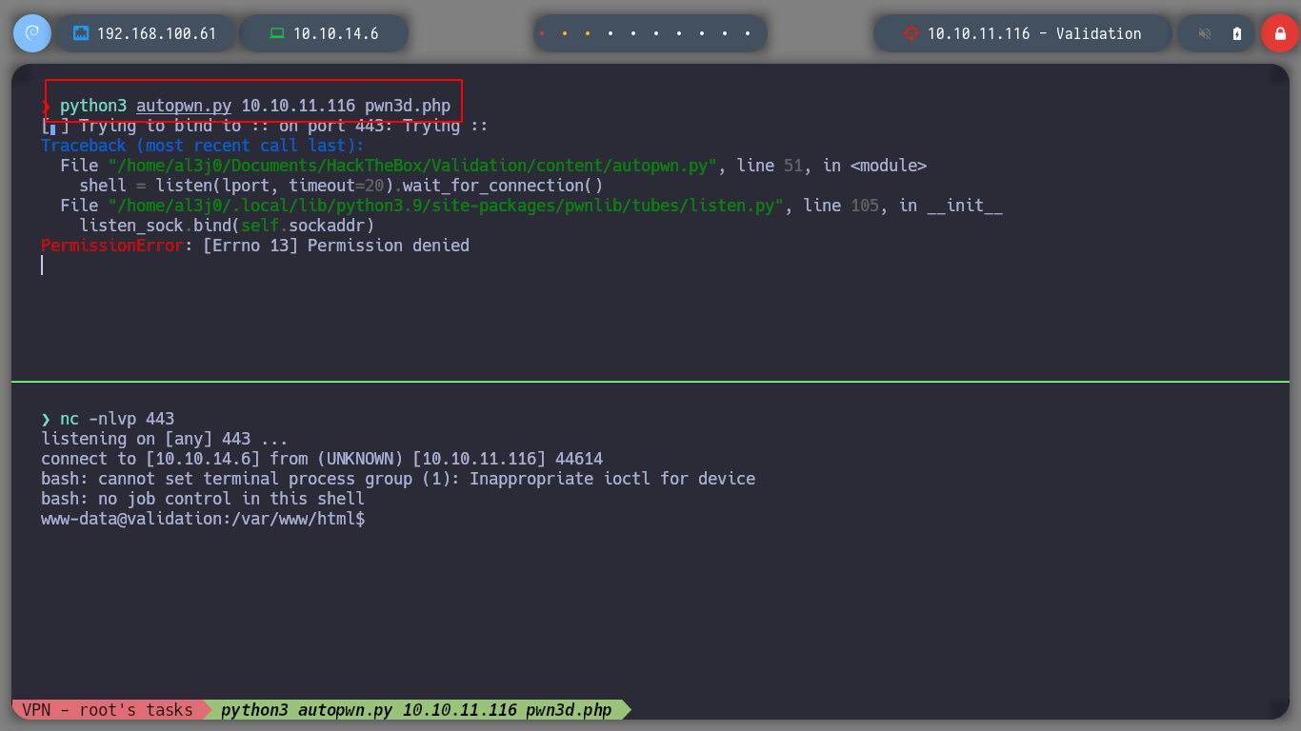Click 'Traceback (most recent call last):' line
This screenshot has height=731, width=1301.
(x=203, y=146)
